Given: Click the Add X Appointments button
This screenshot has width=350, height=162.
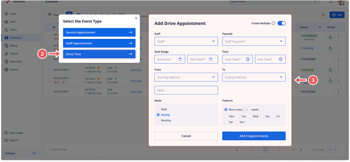Looking at the screenshot, I should pos(254,136).
